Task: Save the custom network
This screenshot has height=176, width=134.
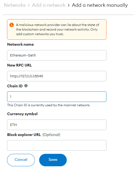Action: coord(53,160)
